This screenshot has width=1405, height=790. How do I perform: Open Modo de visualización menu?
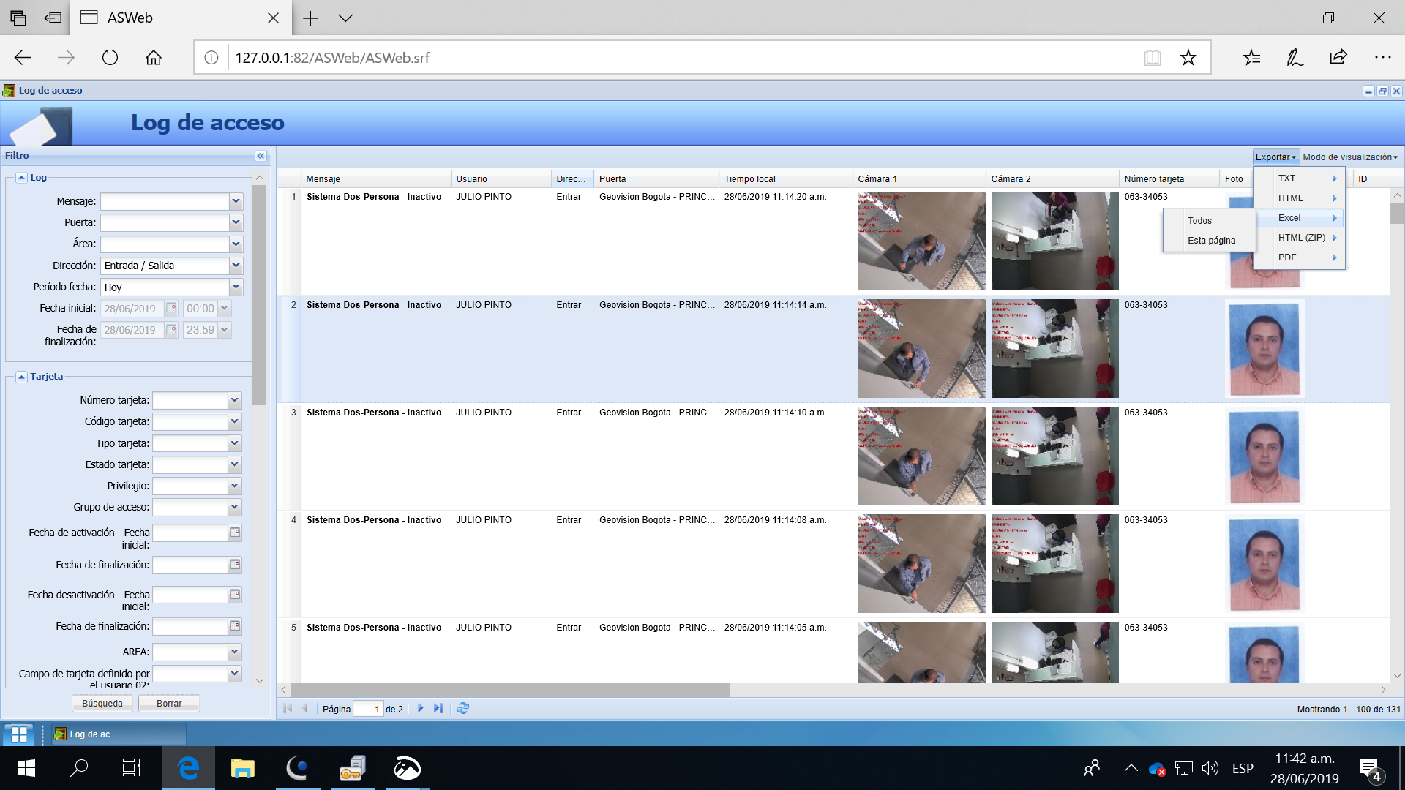pos(1349,157)
